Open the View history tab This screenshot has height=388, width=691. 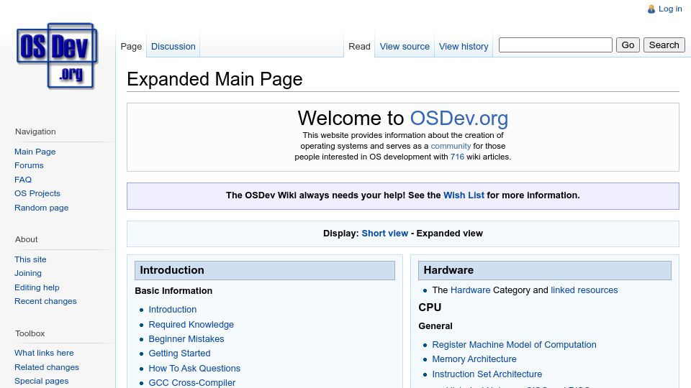(464, 46)
